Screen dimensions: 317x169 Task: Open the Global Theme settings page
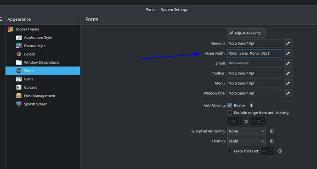coord(43,29)
